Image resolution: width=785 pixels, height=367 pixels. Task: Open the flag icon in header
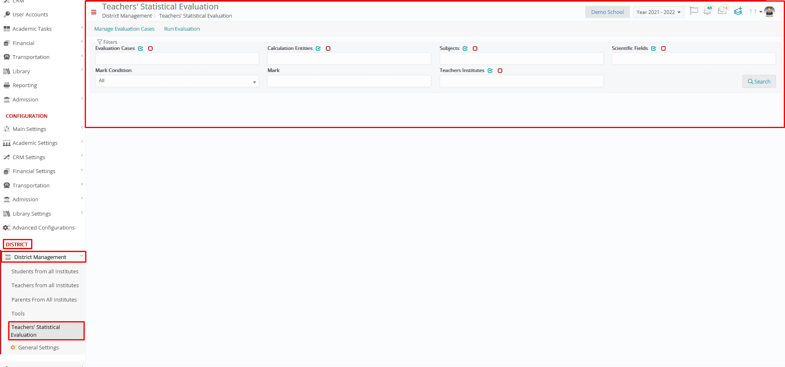click(694, 11)
